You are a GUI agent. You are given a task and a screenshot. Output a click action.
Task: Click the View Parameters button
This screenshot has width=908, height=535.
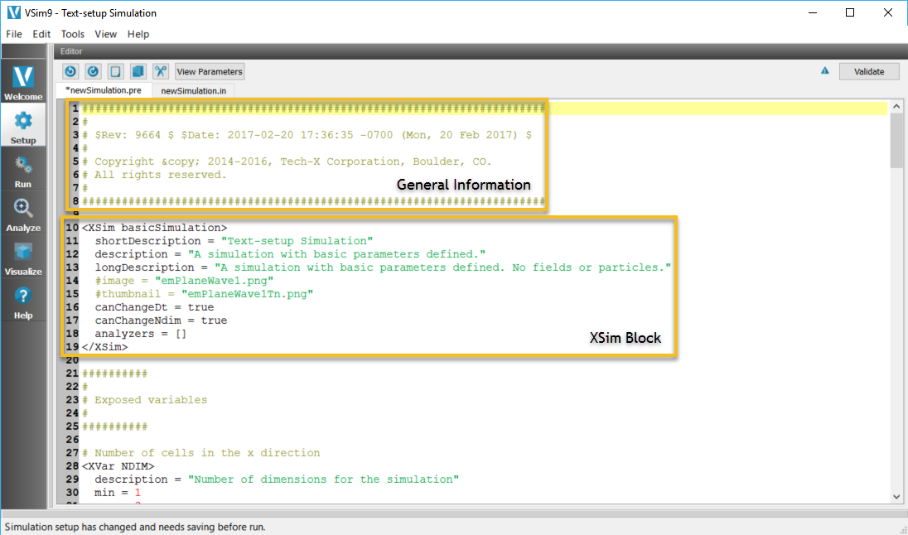[210, 71]
